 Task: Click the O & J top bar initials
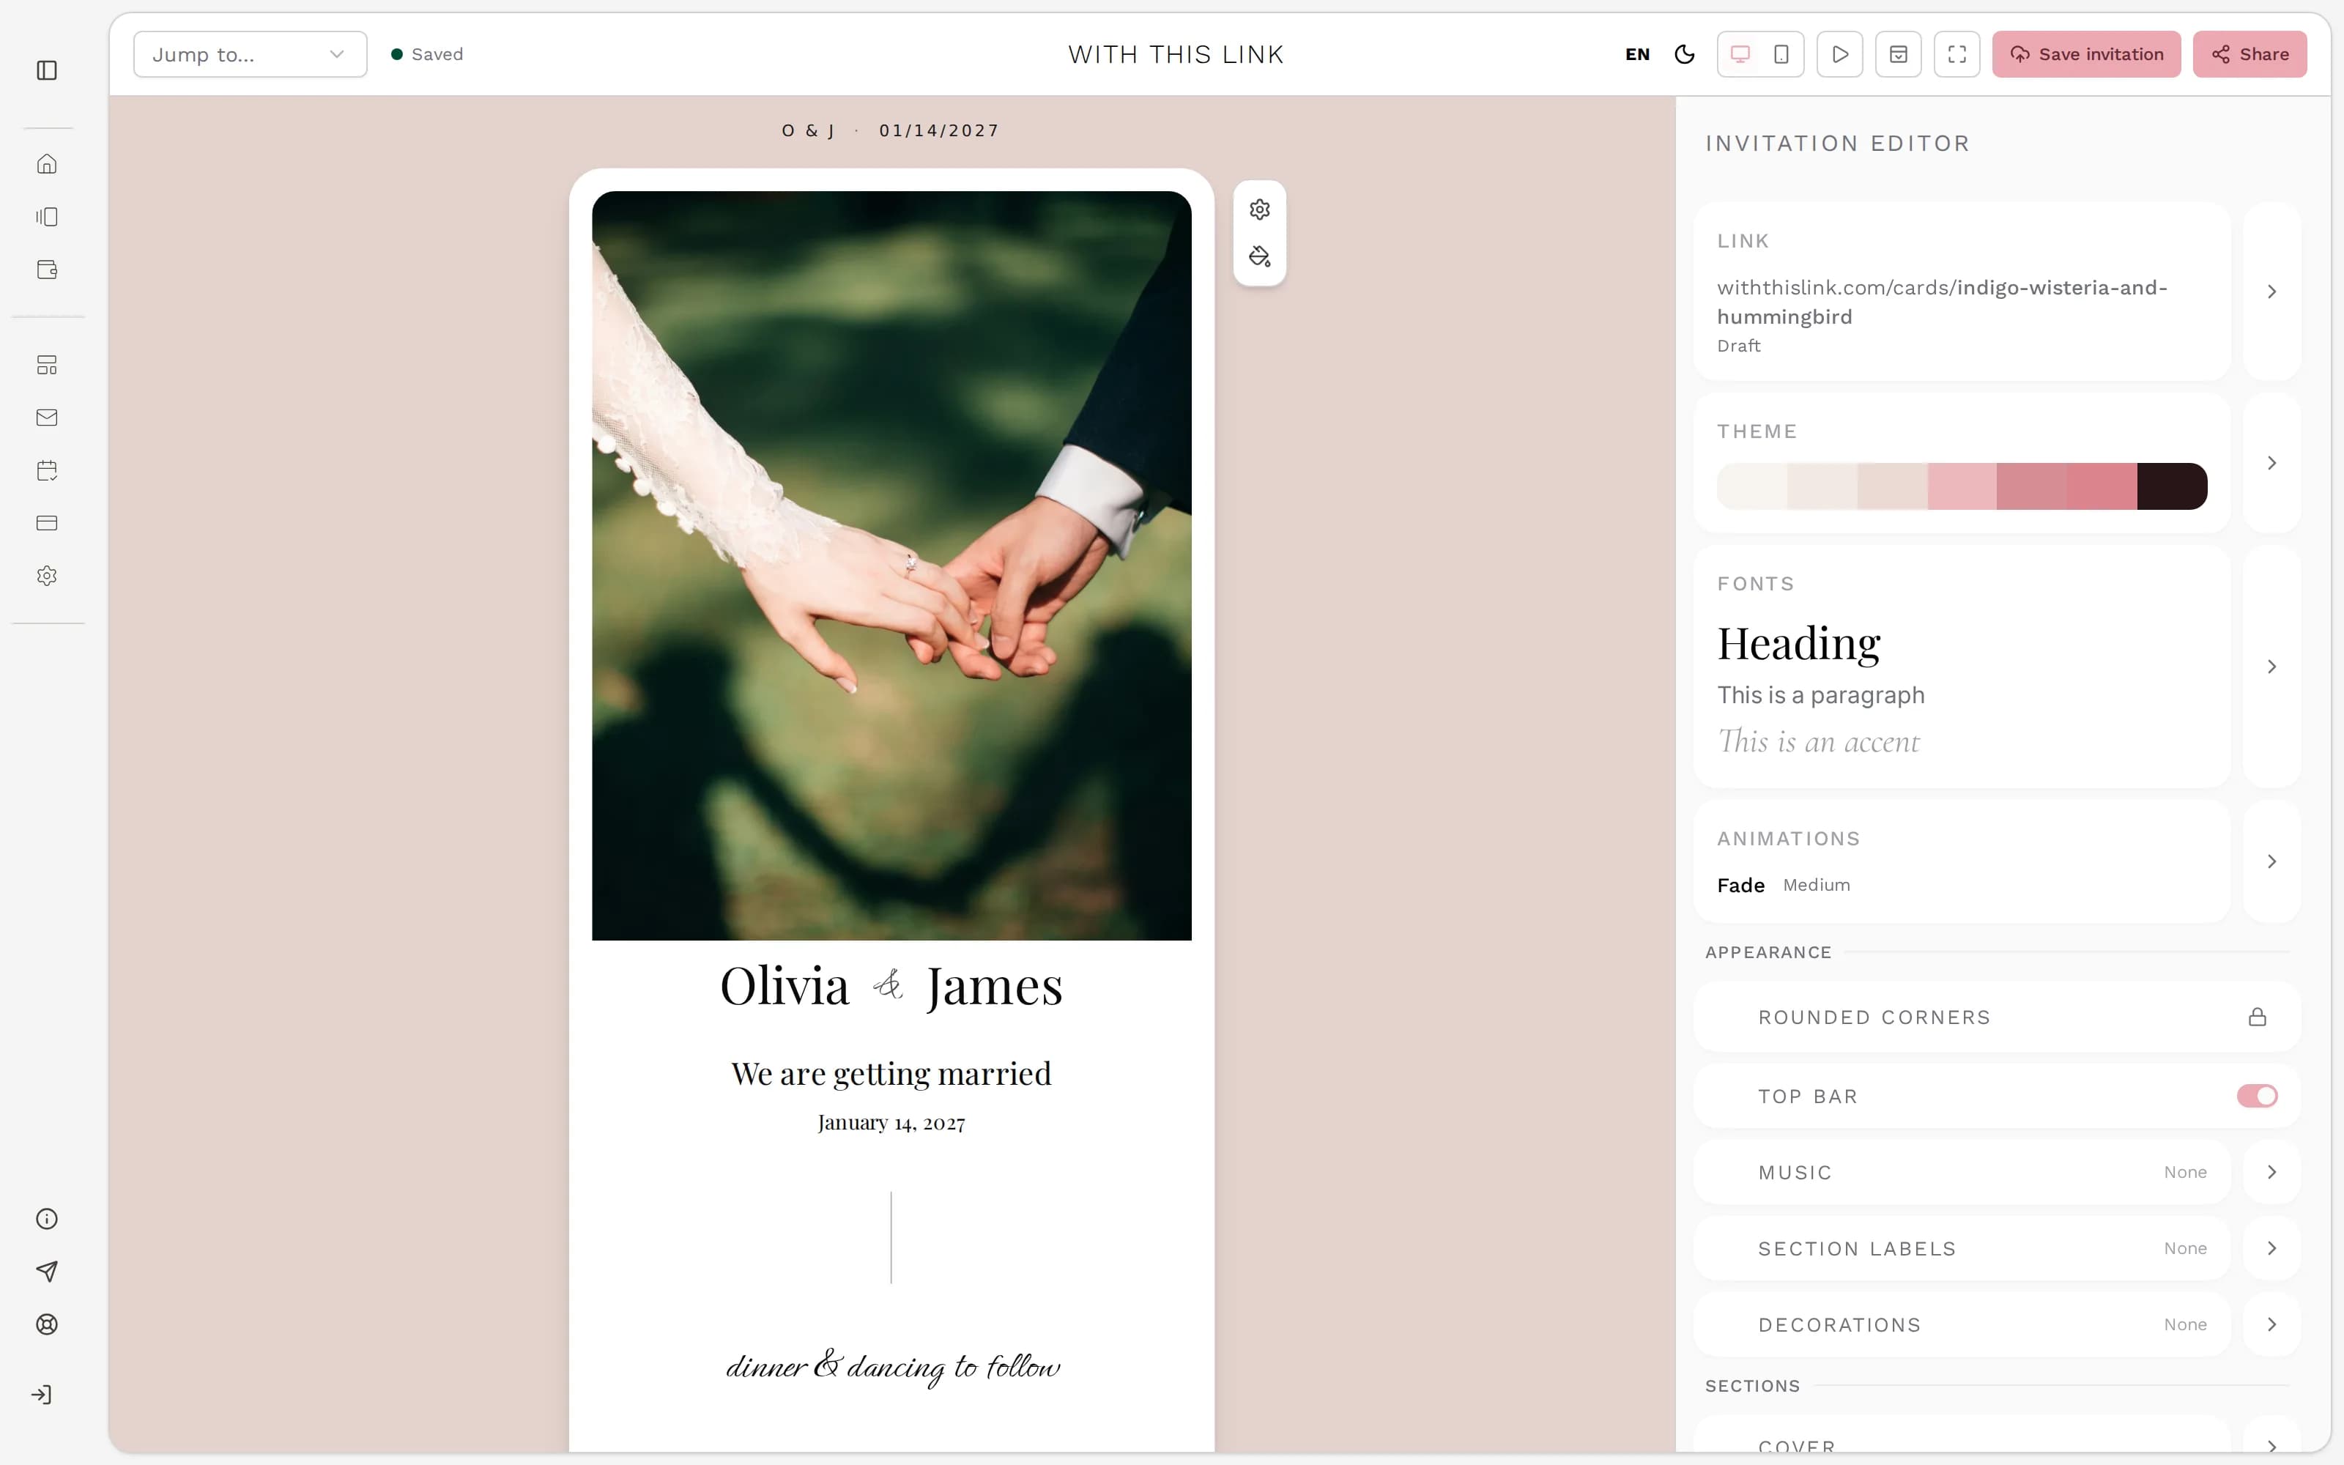809,131
